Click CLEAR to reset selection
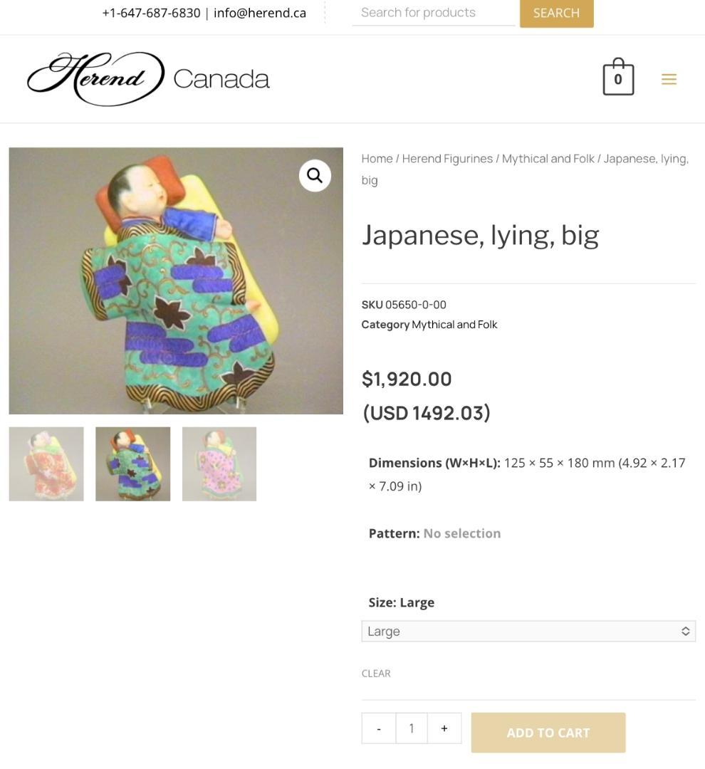This screenshot has width=705, height=769. click(376, 674)
